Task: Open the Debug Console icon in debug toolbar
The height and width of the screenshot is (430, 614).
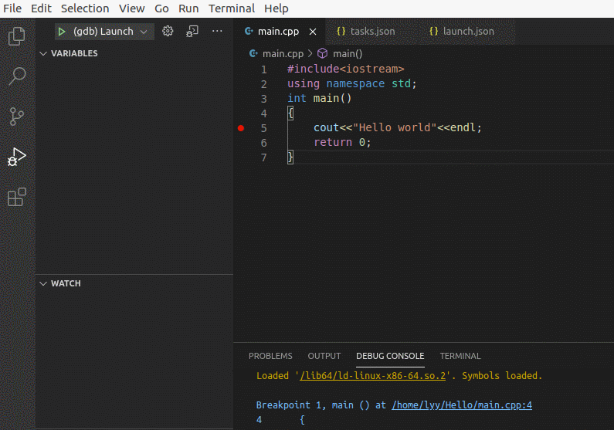Action: click(x=192, y=32)
